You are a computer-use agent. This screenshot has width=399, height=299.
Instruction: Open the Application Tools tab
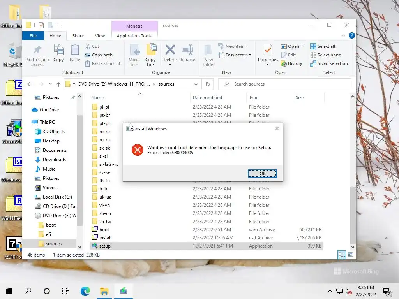[x=134, y=36]
